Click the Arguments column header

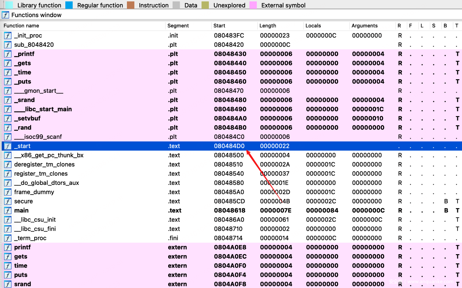point(365,26)
